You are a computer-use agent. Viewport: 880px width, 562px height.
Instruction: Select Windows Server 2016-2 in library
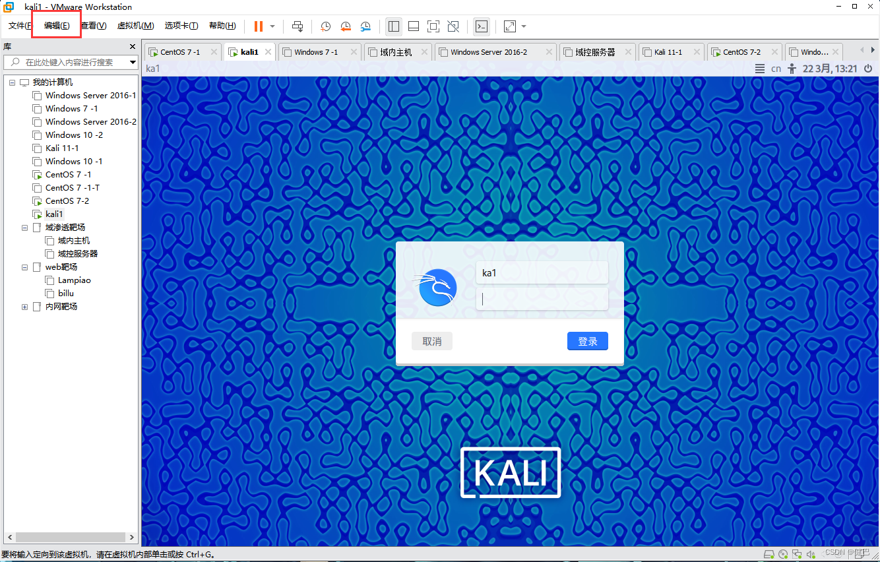click(x=91, y=122)
